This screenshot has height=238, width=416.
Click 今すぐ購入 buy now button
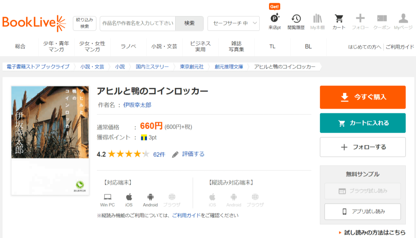(363, 97)
